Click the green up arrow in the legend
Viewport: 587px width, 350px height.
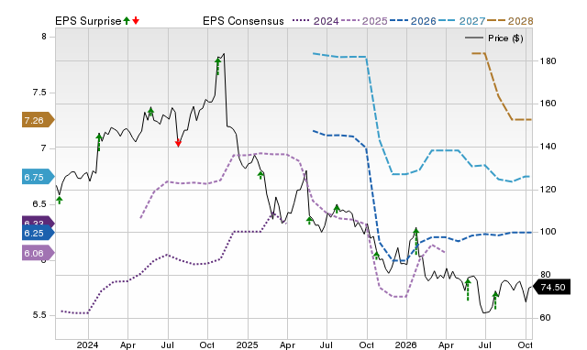127,20
